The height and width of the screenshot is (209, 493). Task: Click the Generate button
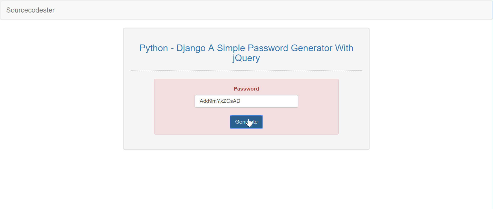[x=246, y=122]
